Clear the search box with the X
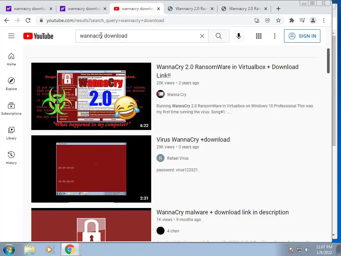 (202, 36)
